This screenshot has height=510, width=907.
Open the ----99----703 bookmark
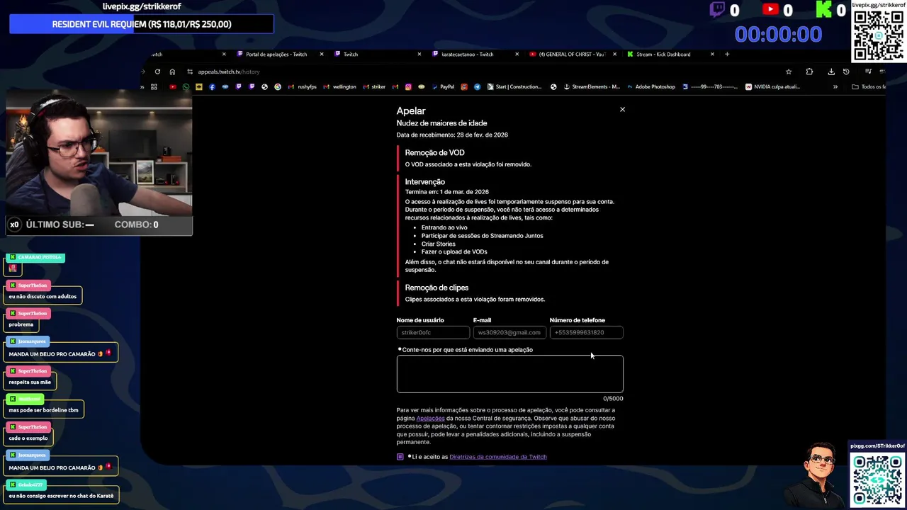pos(711,86)
